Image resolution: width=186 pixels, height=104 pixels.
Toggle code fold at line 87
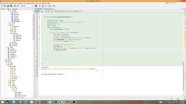40,33
